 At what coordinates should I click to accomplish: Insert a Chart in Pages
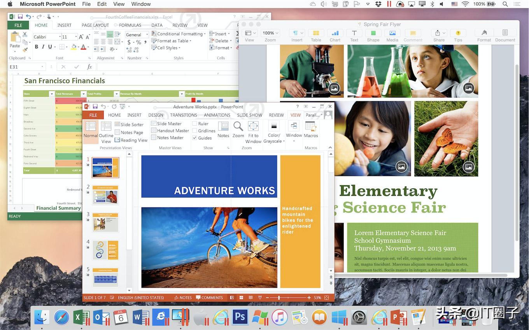pos(335,36)
